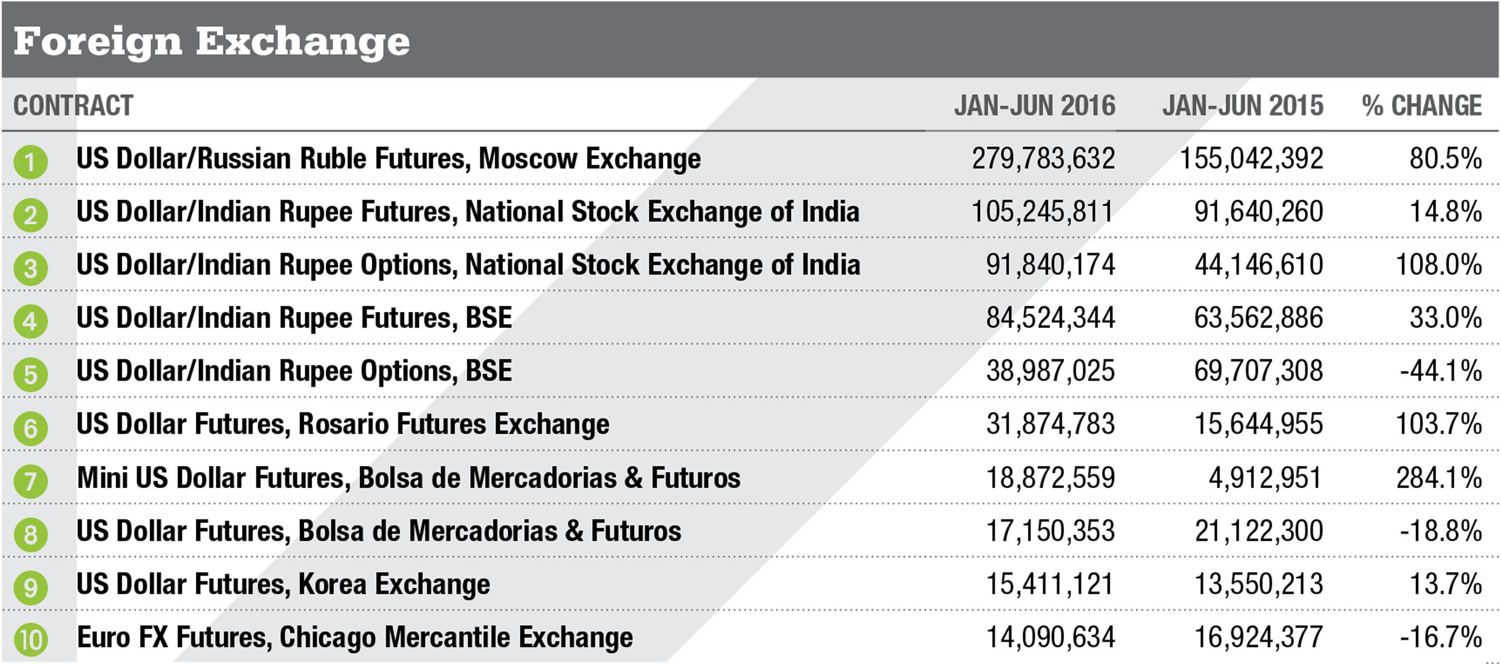Click US Dollar/Indian Rupee Futures, BSE
Image resolution: width=1501 pixels, height=664 pixels.
(x=294, y=318)
